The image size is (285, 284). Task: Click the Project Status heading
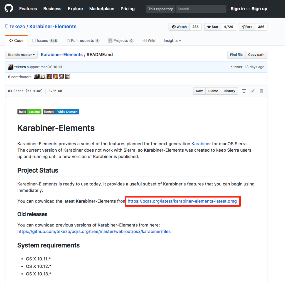[38, 170]
